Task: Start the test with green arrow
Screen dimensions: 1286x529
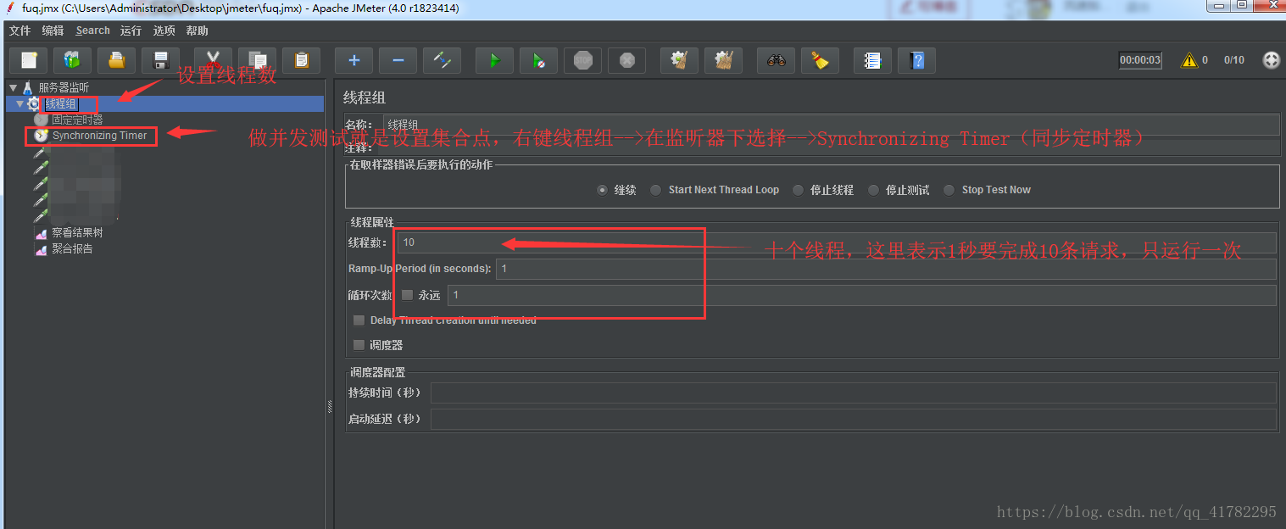Action: (x=494, y=60)
